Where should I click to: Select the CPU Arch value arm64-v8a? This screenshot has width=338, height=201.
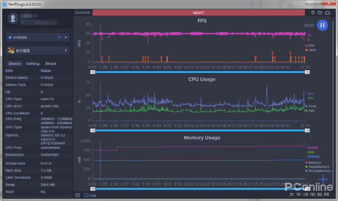pos(49,106)
